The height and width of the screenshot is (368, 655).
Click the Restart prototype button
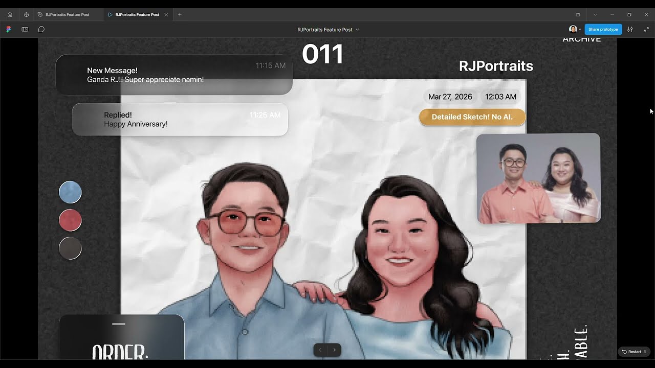[x=634, y=352]
